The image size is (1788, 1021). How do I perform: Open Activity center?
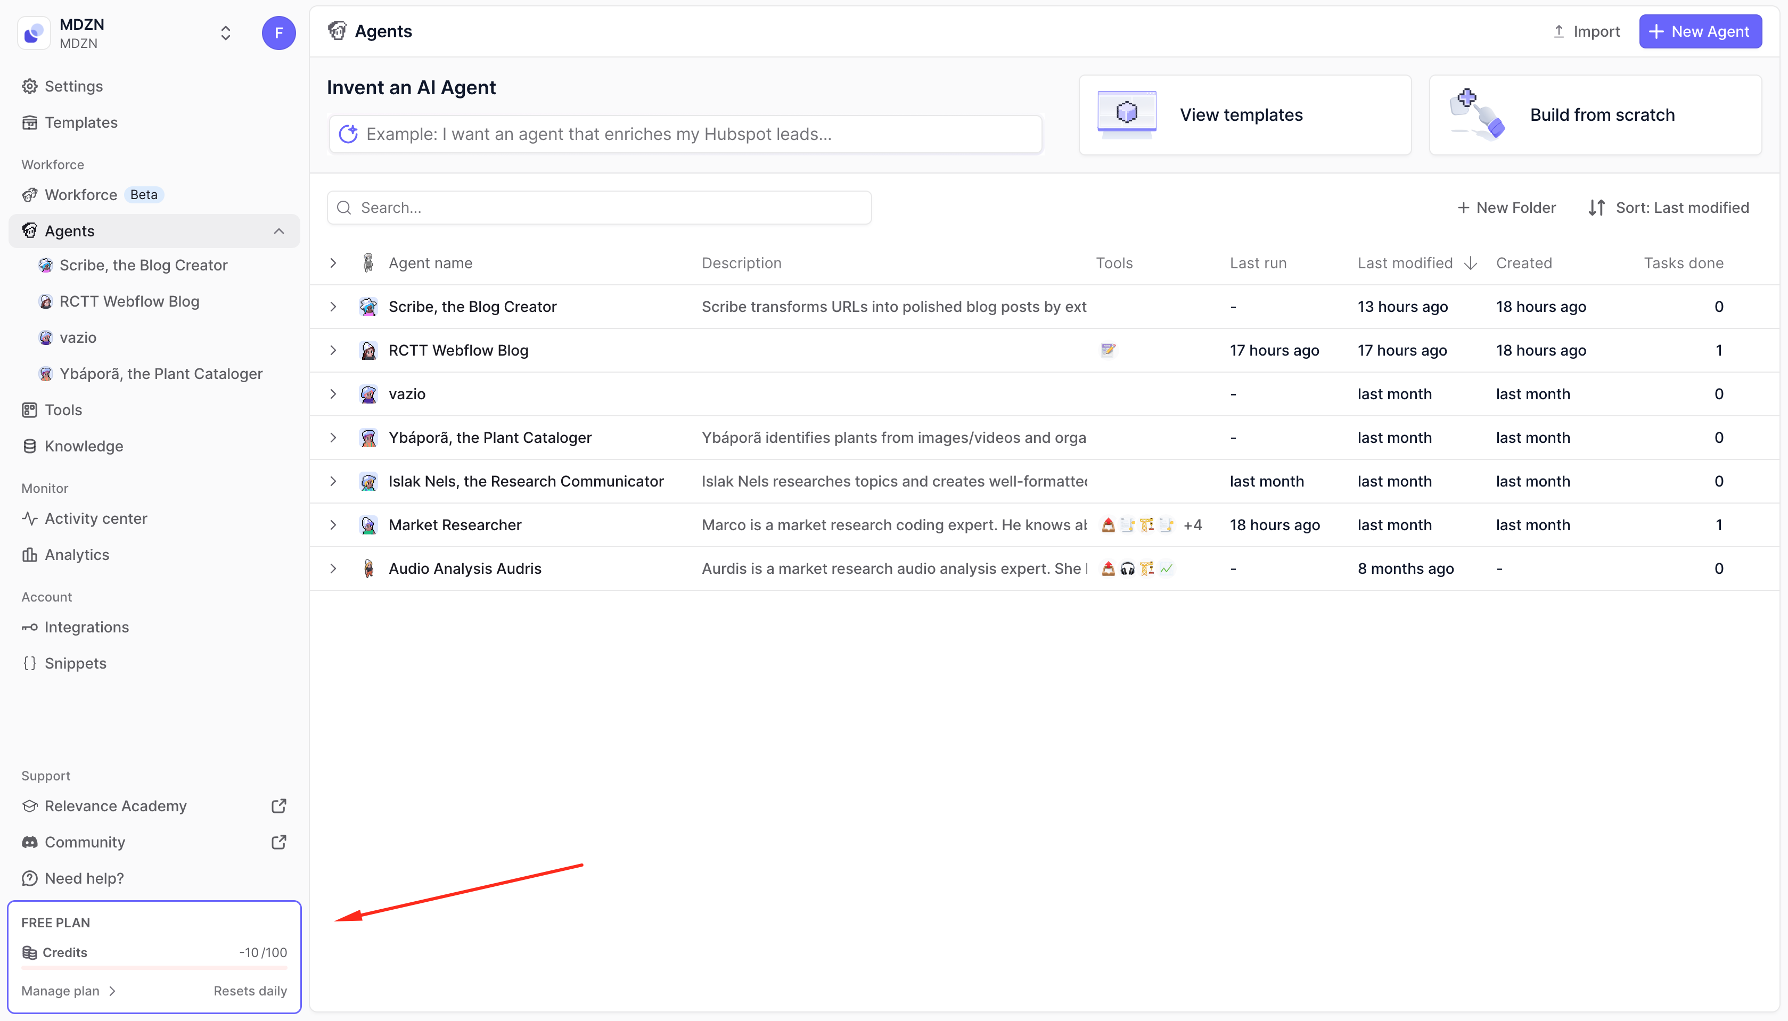coord(153,518)
